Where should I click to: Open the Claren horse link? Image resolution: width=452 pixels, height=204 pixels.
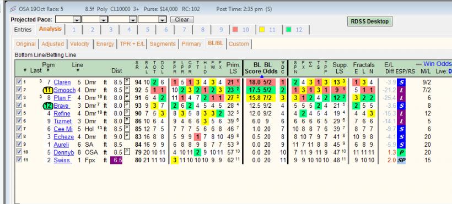tap(62, 82)
